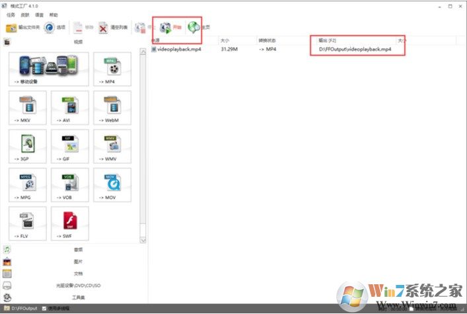Toggle the multi-thread (使用多线程) checkbox
The image size is (467, 314).
(x=44, y=309)
